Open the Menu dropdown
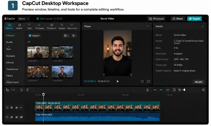Image resolution: width=211 pixels, height=126 pixels. click(24, 19)
